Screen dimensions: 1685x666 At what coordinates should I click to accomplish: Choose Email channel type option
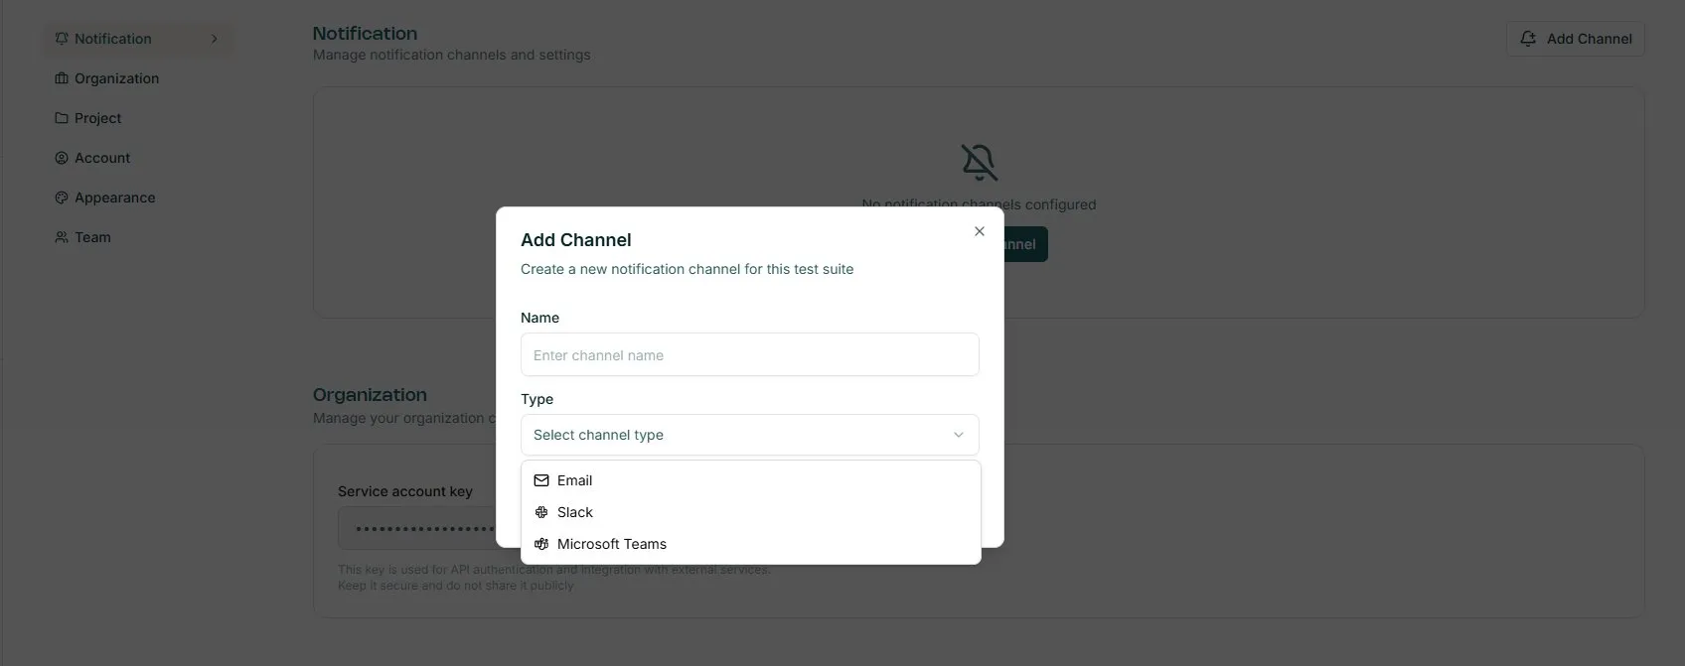(750, 480)
